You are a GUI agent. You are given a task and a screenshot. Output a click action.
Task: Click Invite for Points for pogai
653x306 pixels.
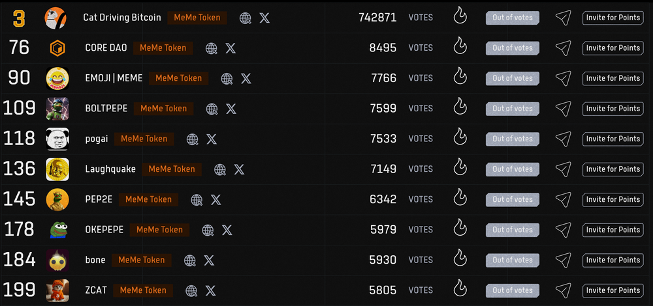click(613, 139)
